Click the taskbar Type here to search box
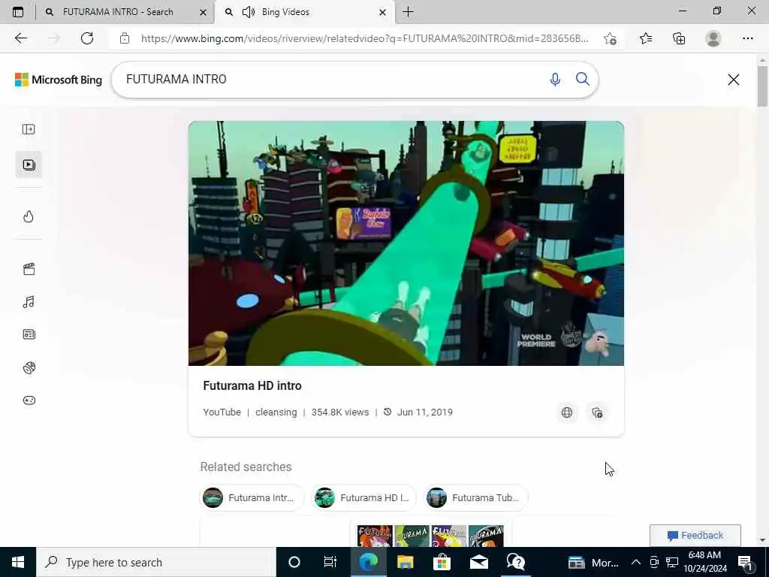The height and width of the screenshot is (577, 769). [x=156, y=562]
